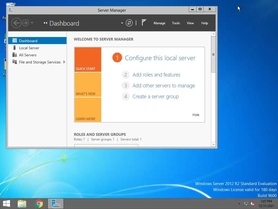This screenshot has height=209, width=278.
Task: Click the back navigation arrow
Action: (16, 23)
